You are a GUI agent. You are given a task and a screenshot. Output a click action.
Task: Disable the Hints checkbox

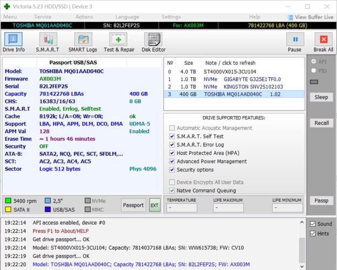(313, 233)
